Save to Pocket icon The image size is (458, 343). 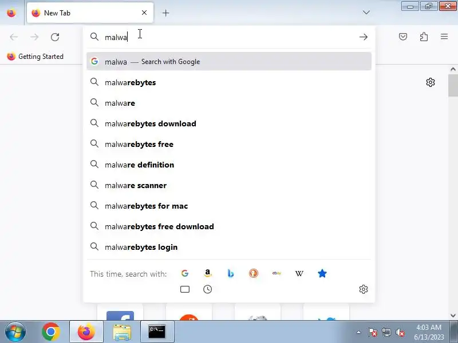coord(403,37)
